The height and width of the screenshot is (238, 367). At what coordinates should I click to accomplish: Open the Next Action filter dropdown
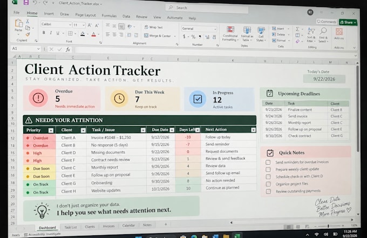(253, 130)
